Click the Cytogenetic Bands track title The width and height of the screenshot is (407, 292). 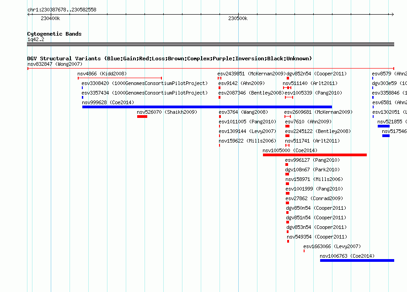(54, 34)
